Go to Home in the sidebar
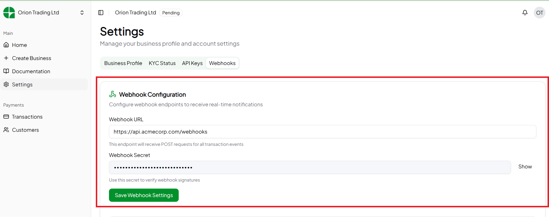The height and width of the screenshot is (217, 549). [44, 45]
